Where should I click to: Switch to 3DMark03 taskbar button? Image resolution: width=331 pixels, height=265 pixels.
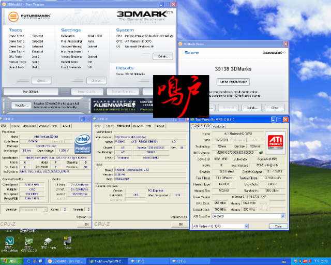(65, 261)
